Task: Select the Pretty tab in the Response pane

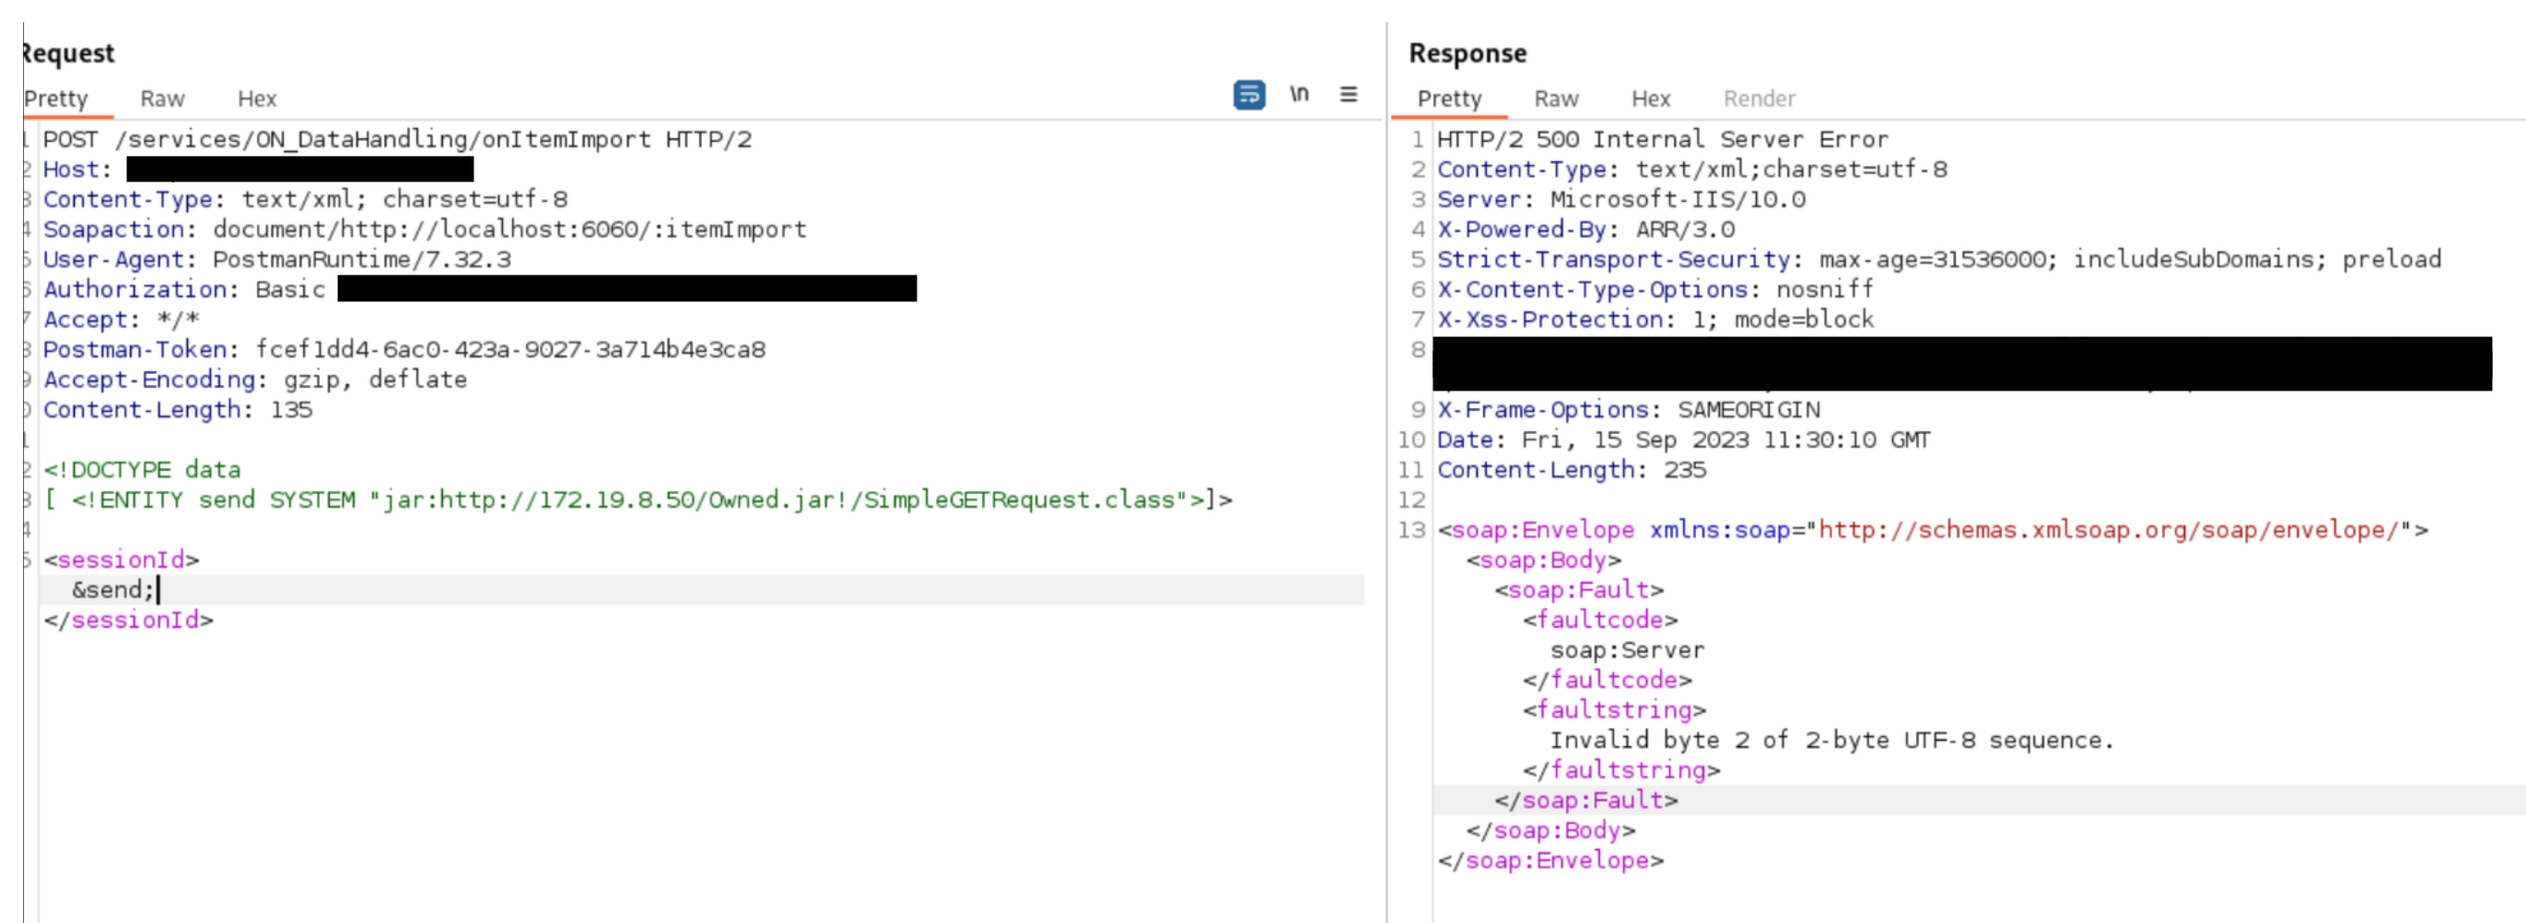Action: click(1449, 98)
